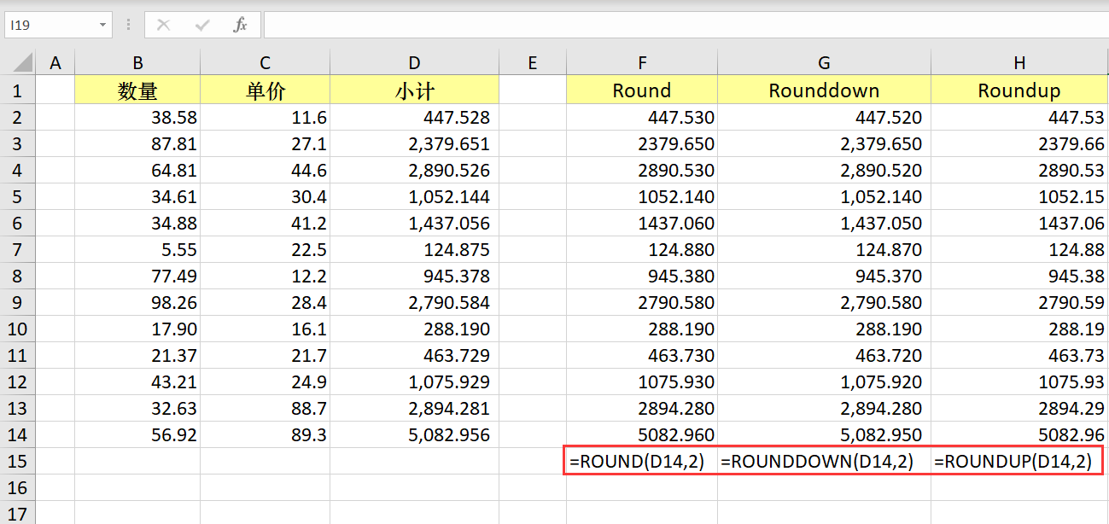Screen dimensions: 1109x524
Task: Click the formula bar options dots handle
Action: click(x=128, y=25)
